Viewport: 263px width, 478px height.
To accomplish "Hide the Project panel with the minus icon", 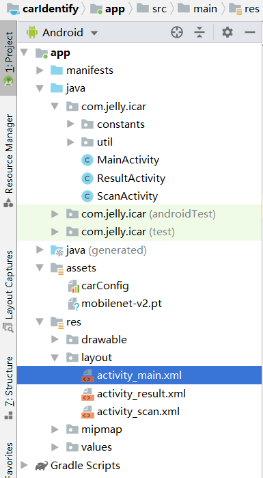I will point(250,32).
